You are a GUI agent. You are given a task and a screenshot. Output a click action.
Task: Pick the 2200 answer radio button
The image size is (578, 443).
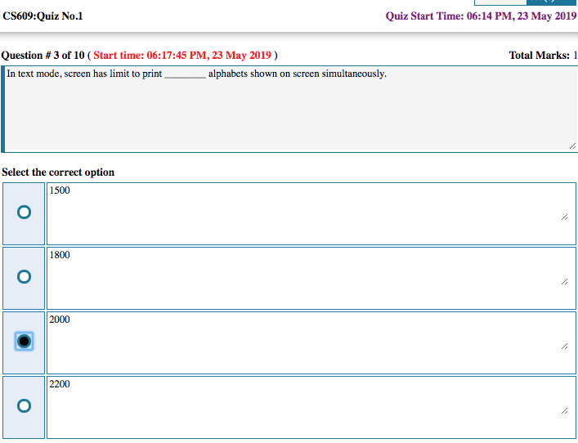click(x=24, y=406)
